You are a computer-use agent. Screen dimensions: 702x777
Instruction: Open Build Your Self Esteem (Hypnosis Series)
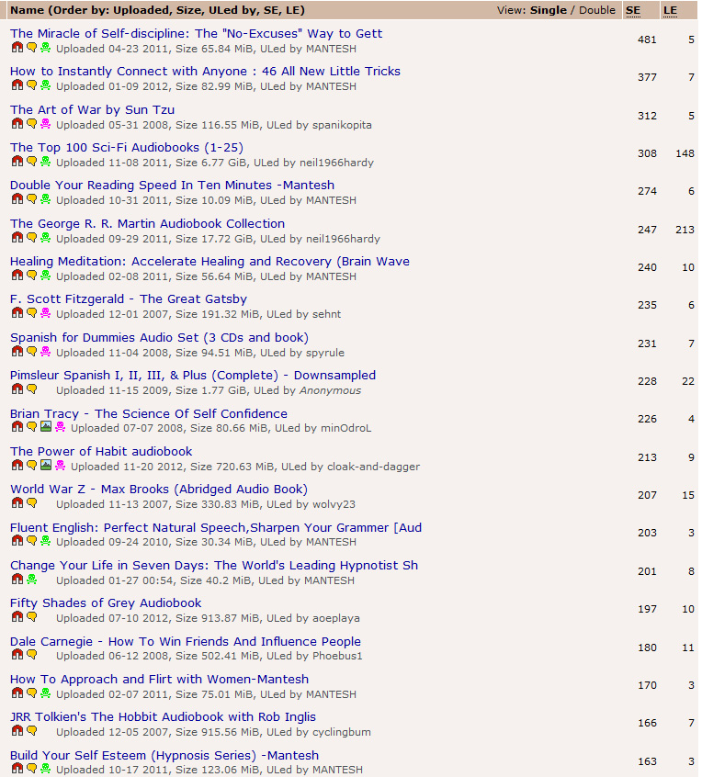click(164, 756)
